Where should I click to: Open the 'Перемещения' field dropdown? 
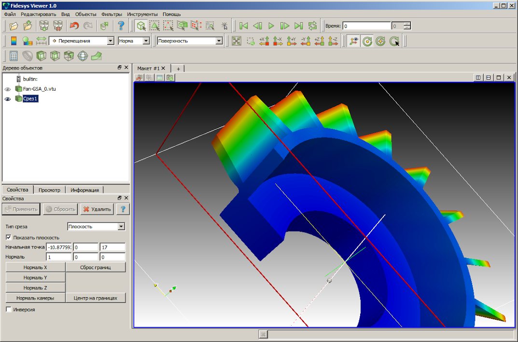(x=111, y=41)
